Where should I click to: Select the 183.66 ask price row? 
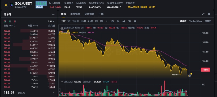(x=29, y=31)
